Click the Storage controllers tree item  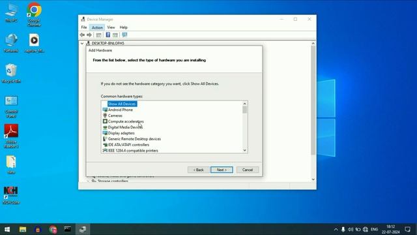tap(113, 181)
